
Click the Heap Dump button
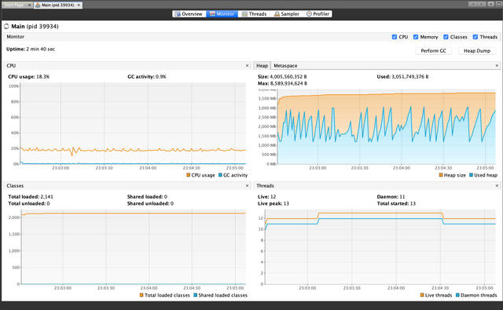[477, 50]
